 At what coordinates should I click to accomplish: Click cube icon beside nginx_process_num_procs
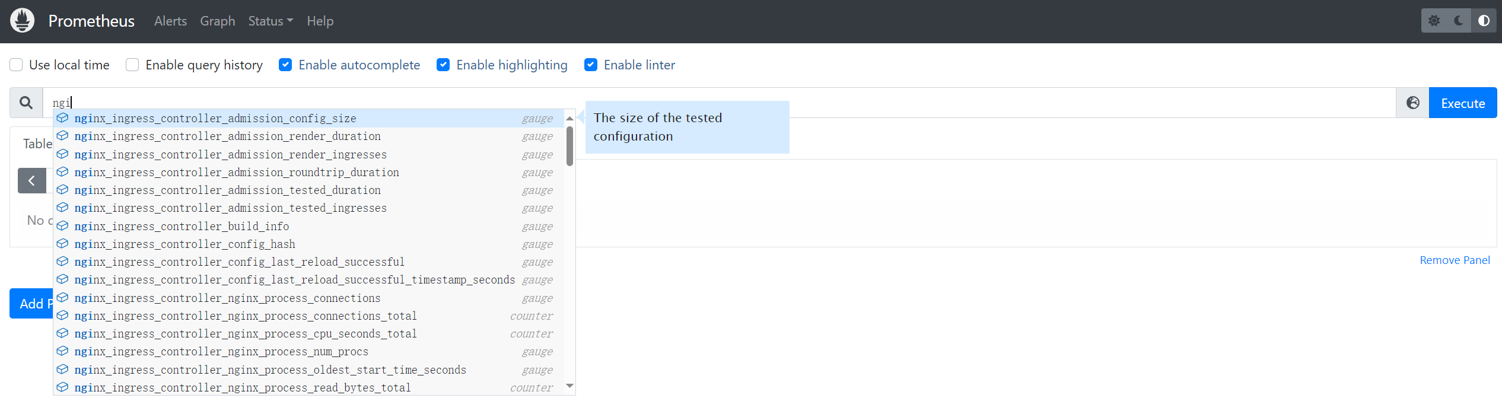click(62, 351)
